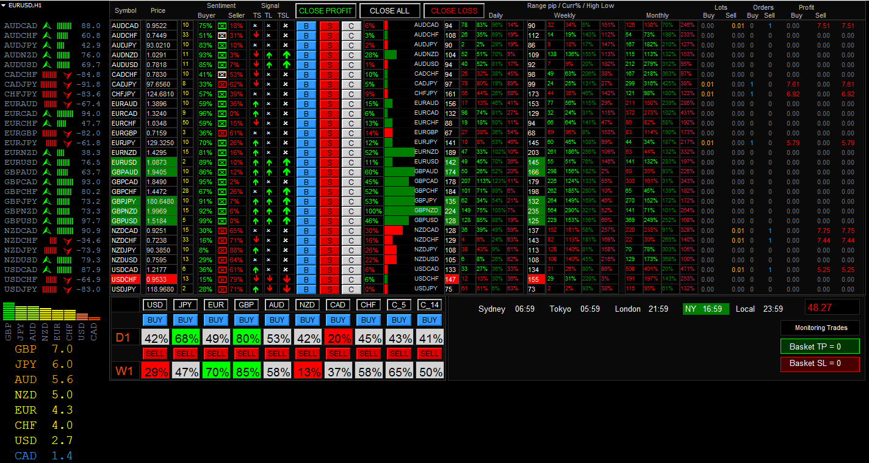Image resolution: width=869 pixels, height=463 pixels.
Task: Click the NY 16:59 session indicator
Action: [705, 309]
